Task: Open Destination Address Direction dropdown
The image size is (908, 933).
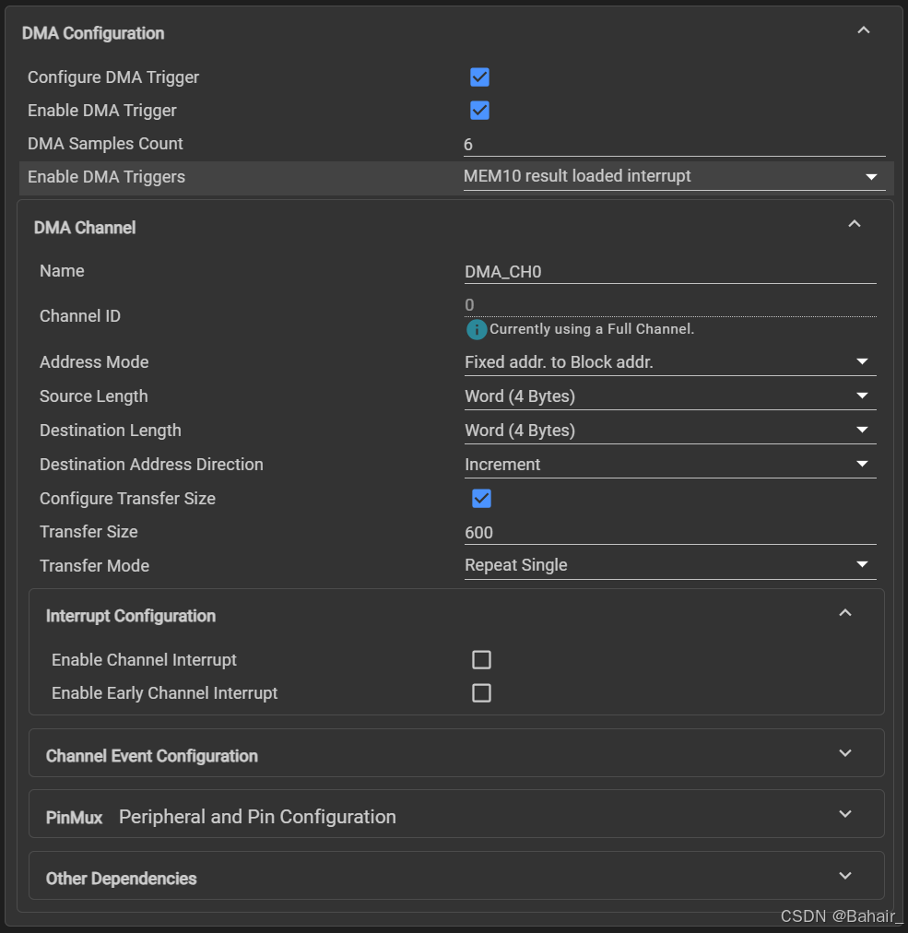Action: click(x=669, y=465)
